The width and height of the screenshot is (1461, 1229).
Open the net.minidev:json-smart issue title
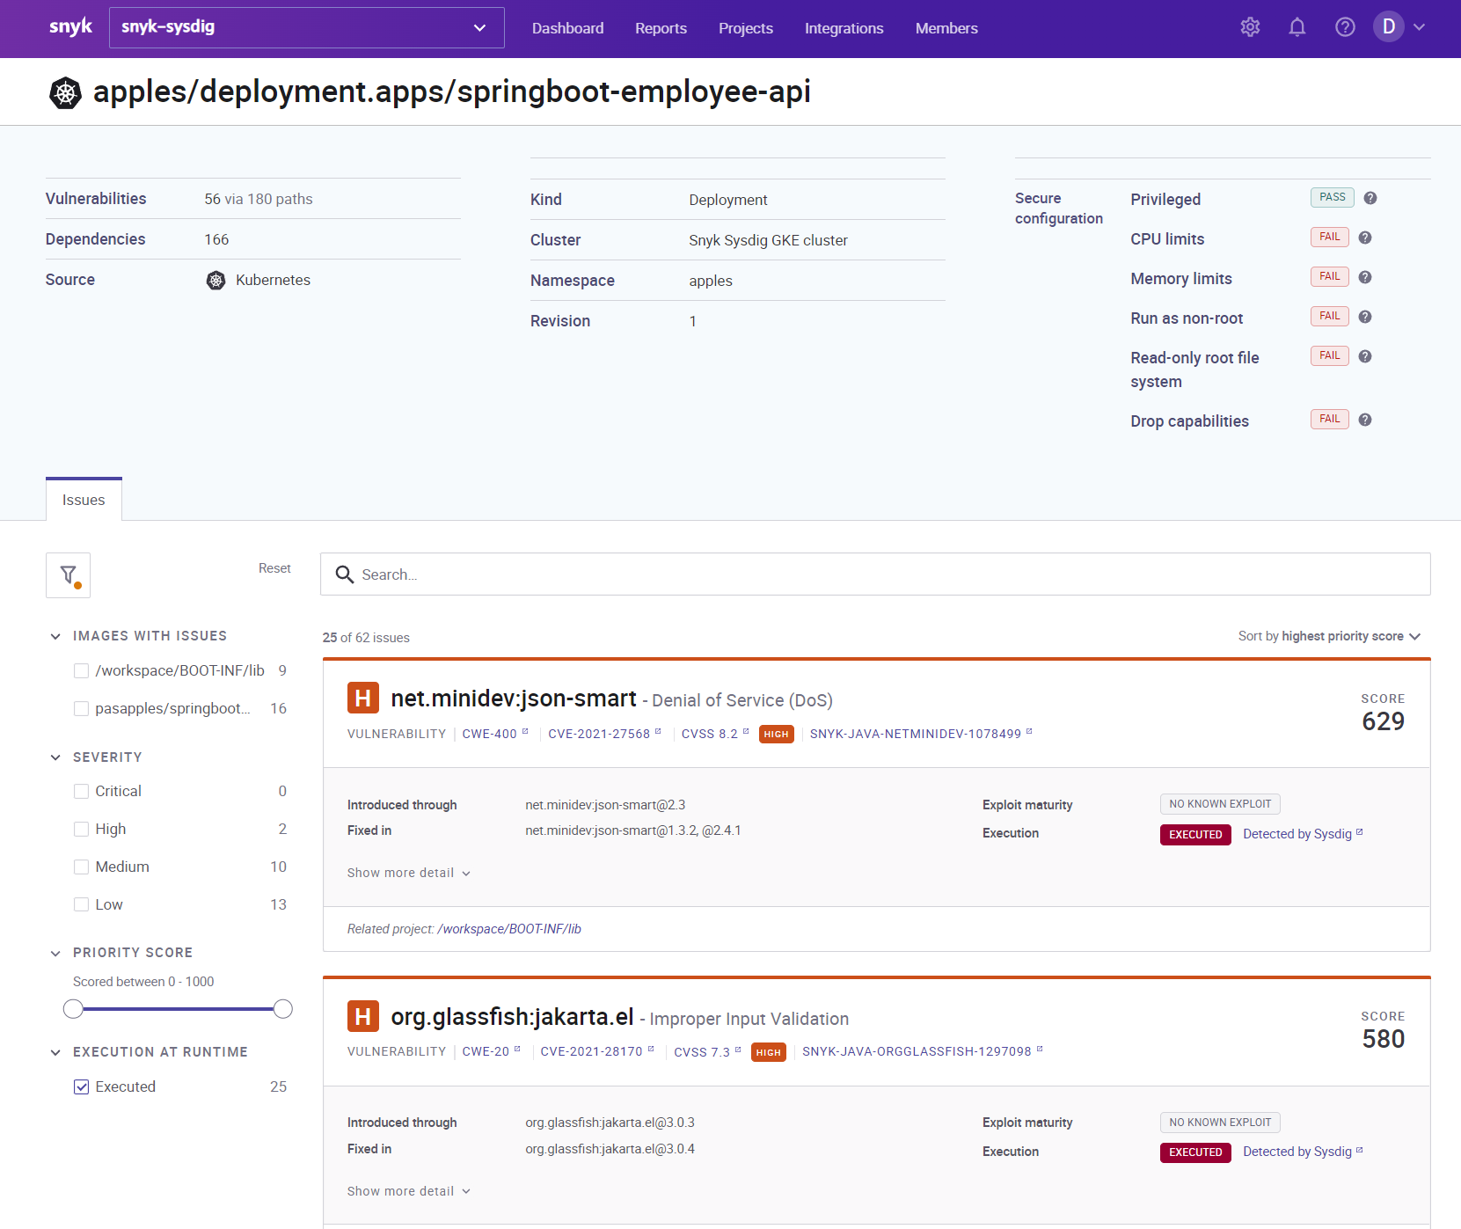514,699
